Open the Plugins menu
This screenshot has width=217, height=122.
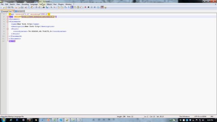pyautogui.click(x=61, y=4)
